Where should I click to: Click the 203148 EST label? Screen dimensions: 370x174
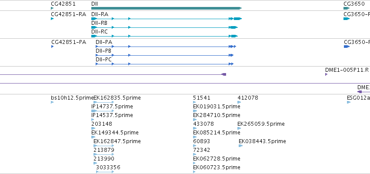point(102,124)
